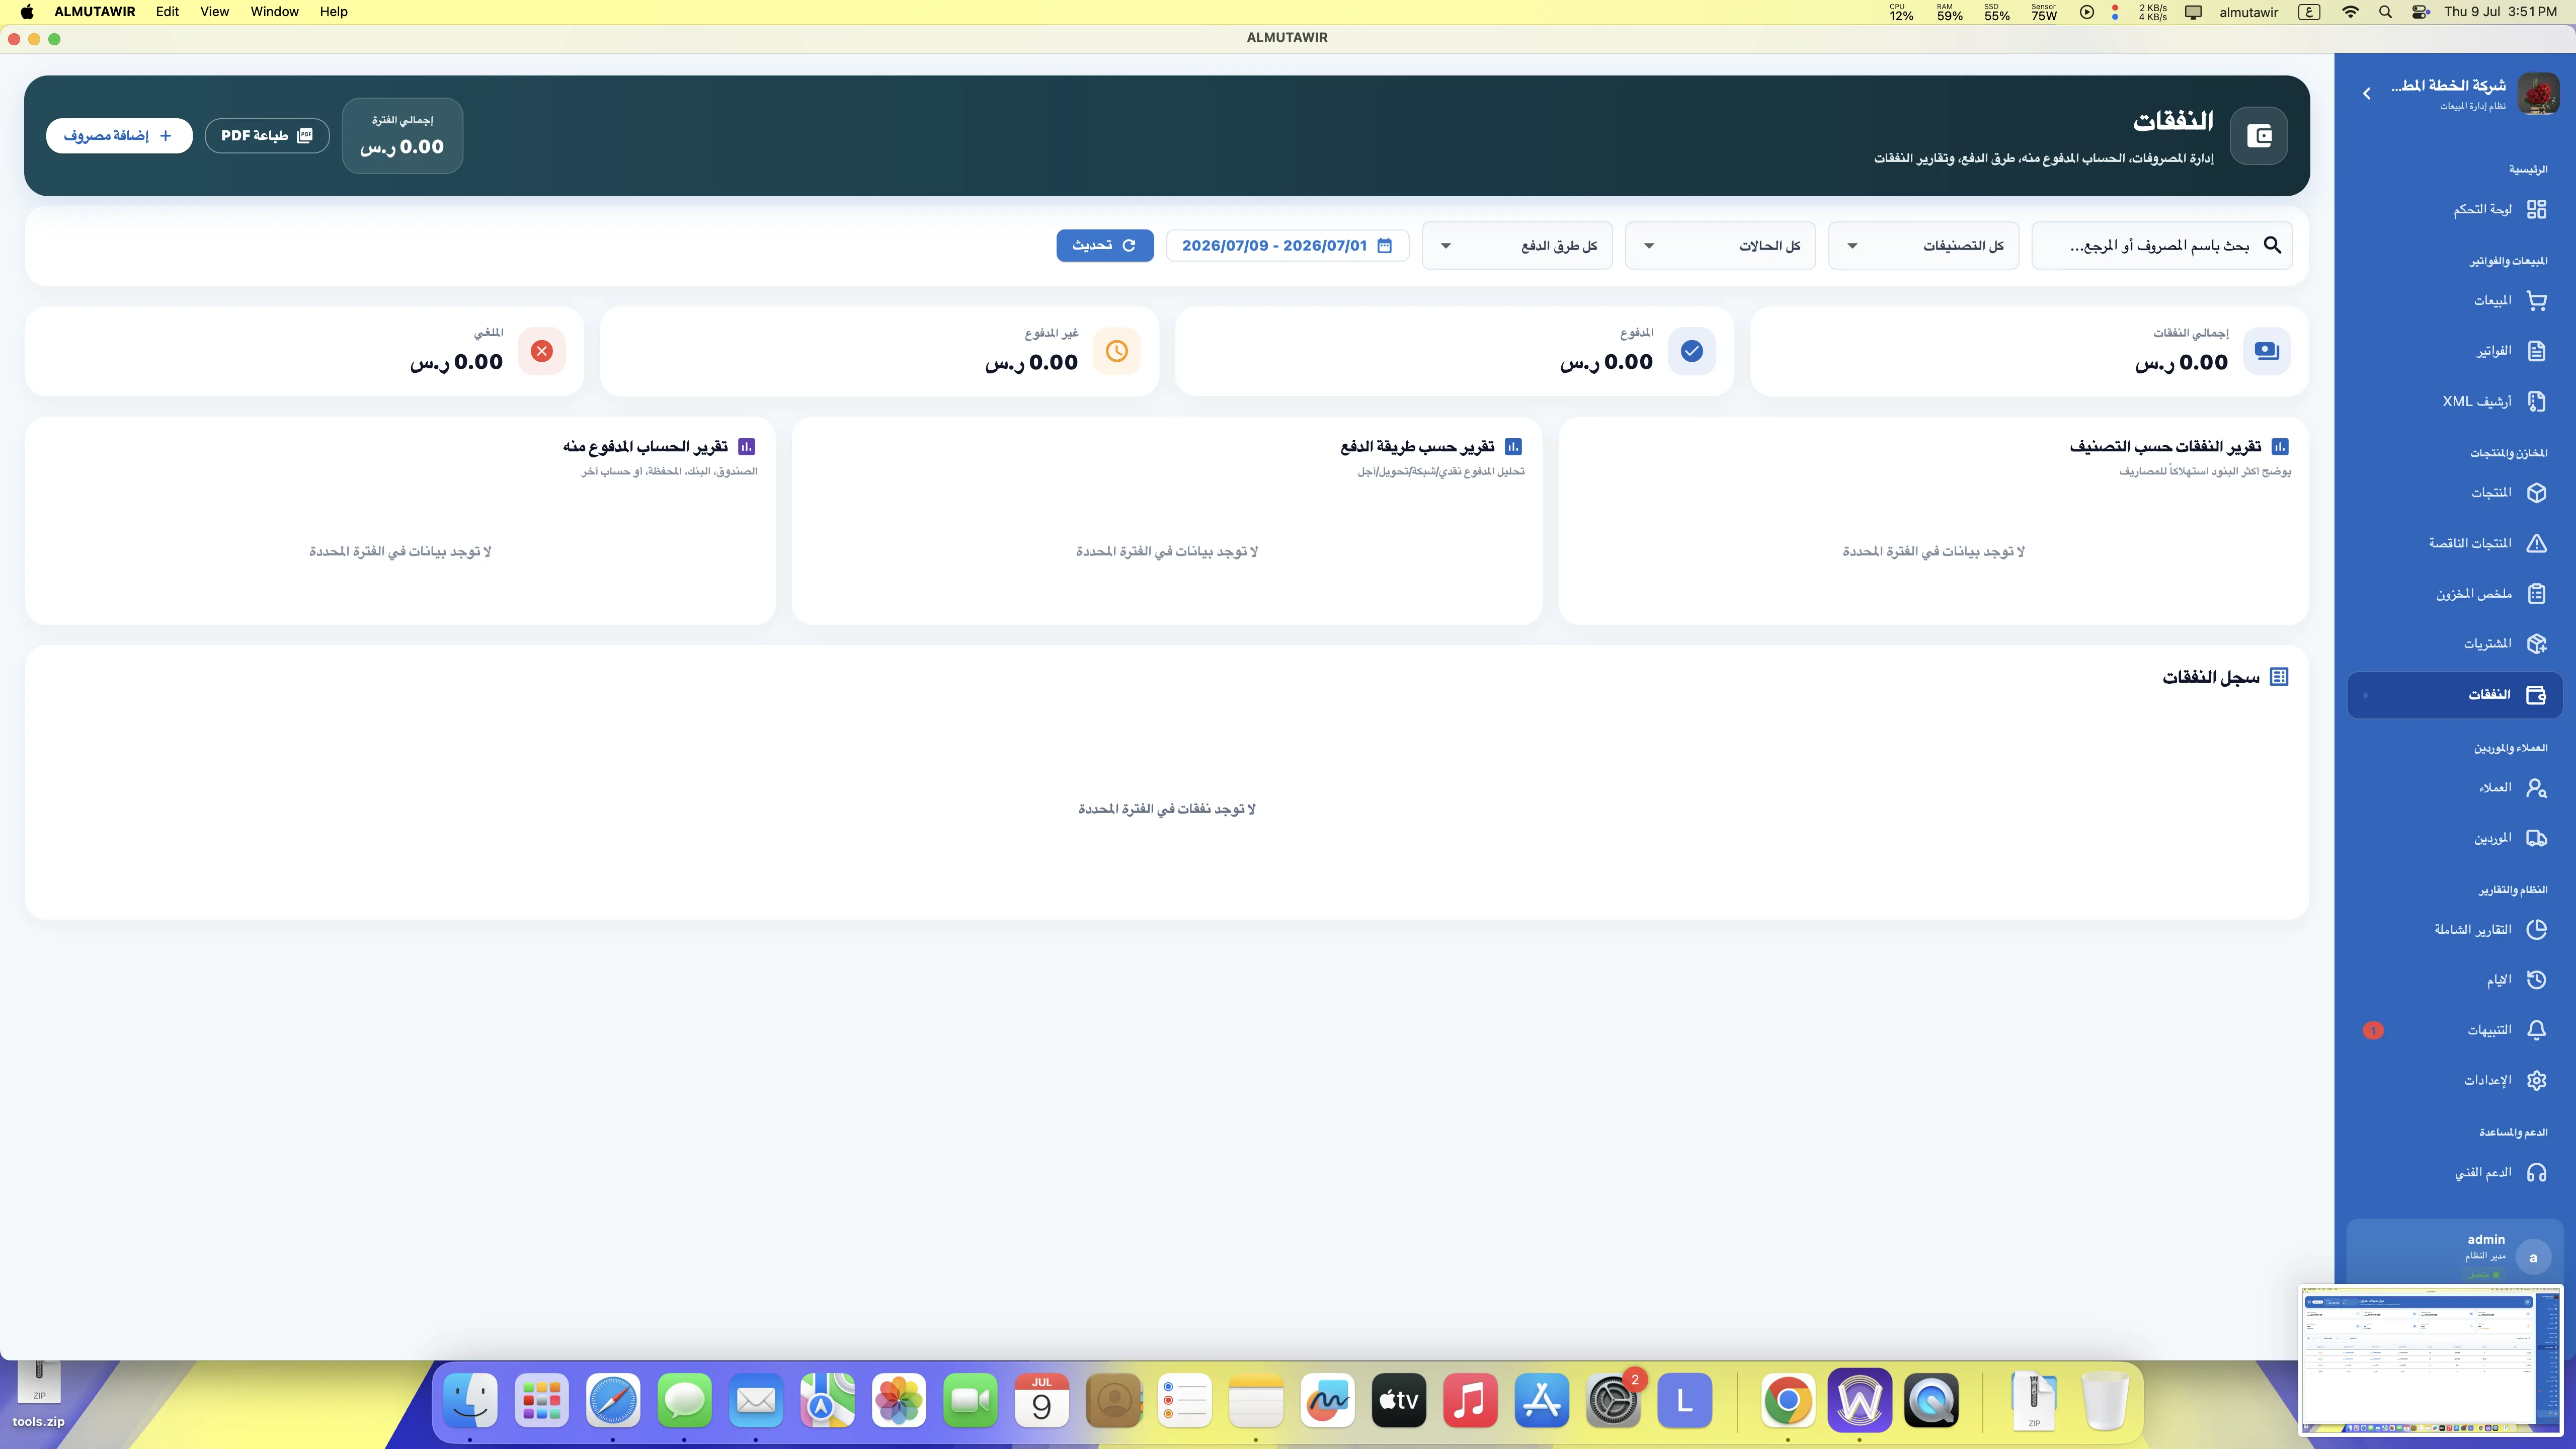
Task: Click total expenses إجمالي النفقات card icon
Action: coord(2267,351)
